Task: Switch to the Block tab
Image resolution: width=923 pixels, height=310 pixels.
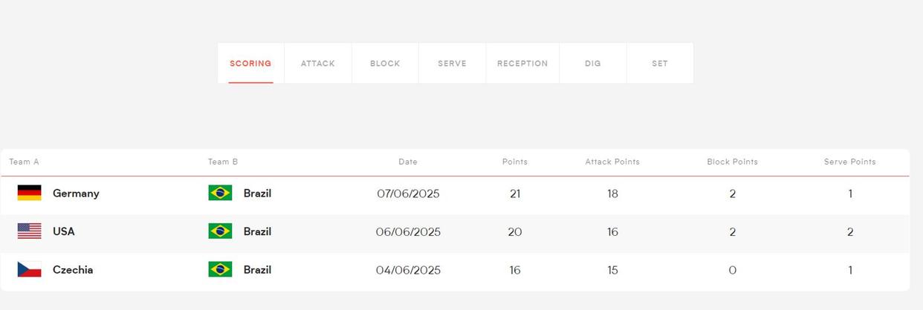Action: click(x=385, y=63)
